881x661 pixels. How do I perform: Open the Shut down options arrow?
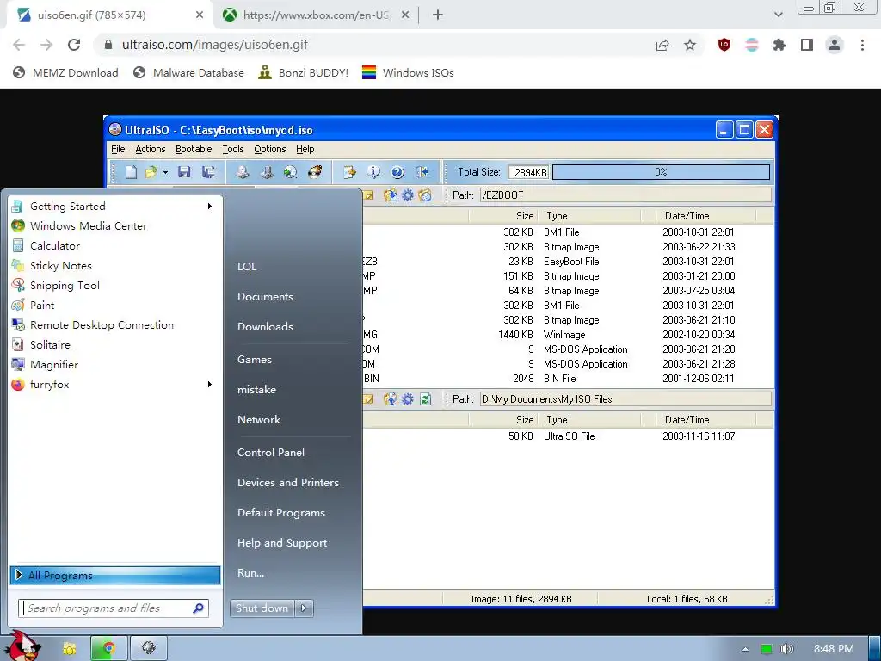[304, 608]
